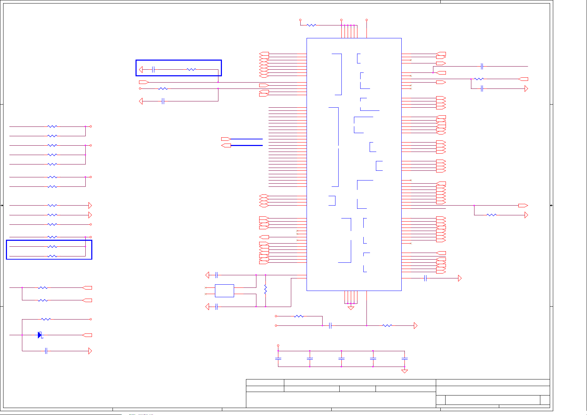
Task: Select the Zener diode symbol
Action: [x=40, y=335]
